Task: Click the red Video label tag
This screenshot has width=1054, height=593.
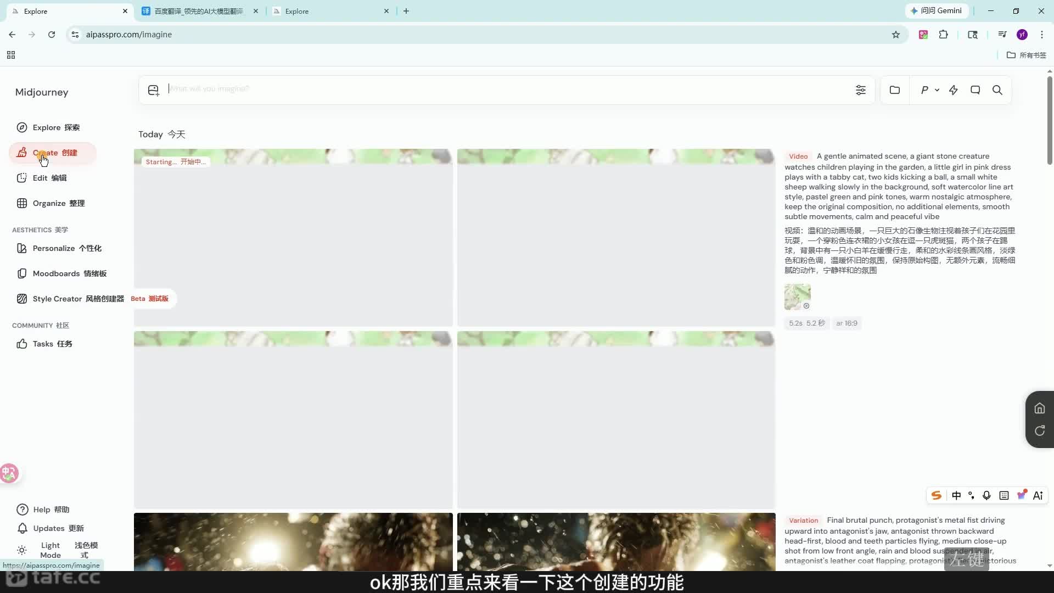Action: pos(798,156)
